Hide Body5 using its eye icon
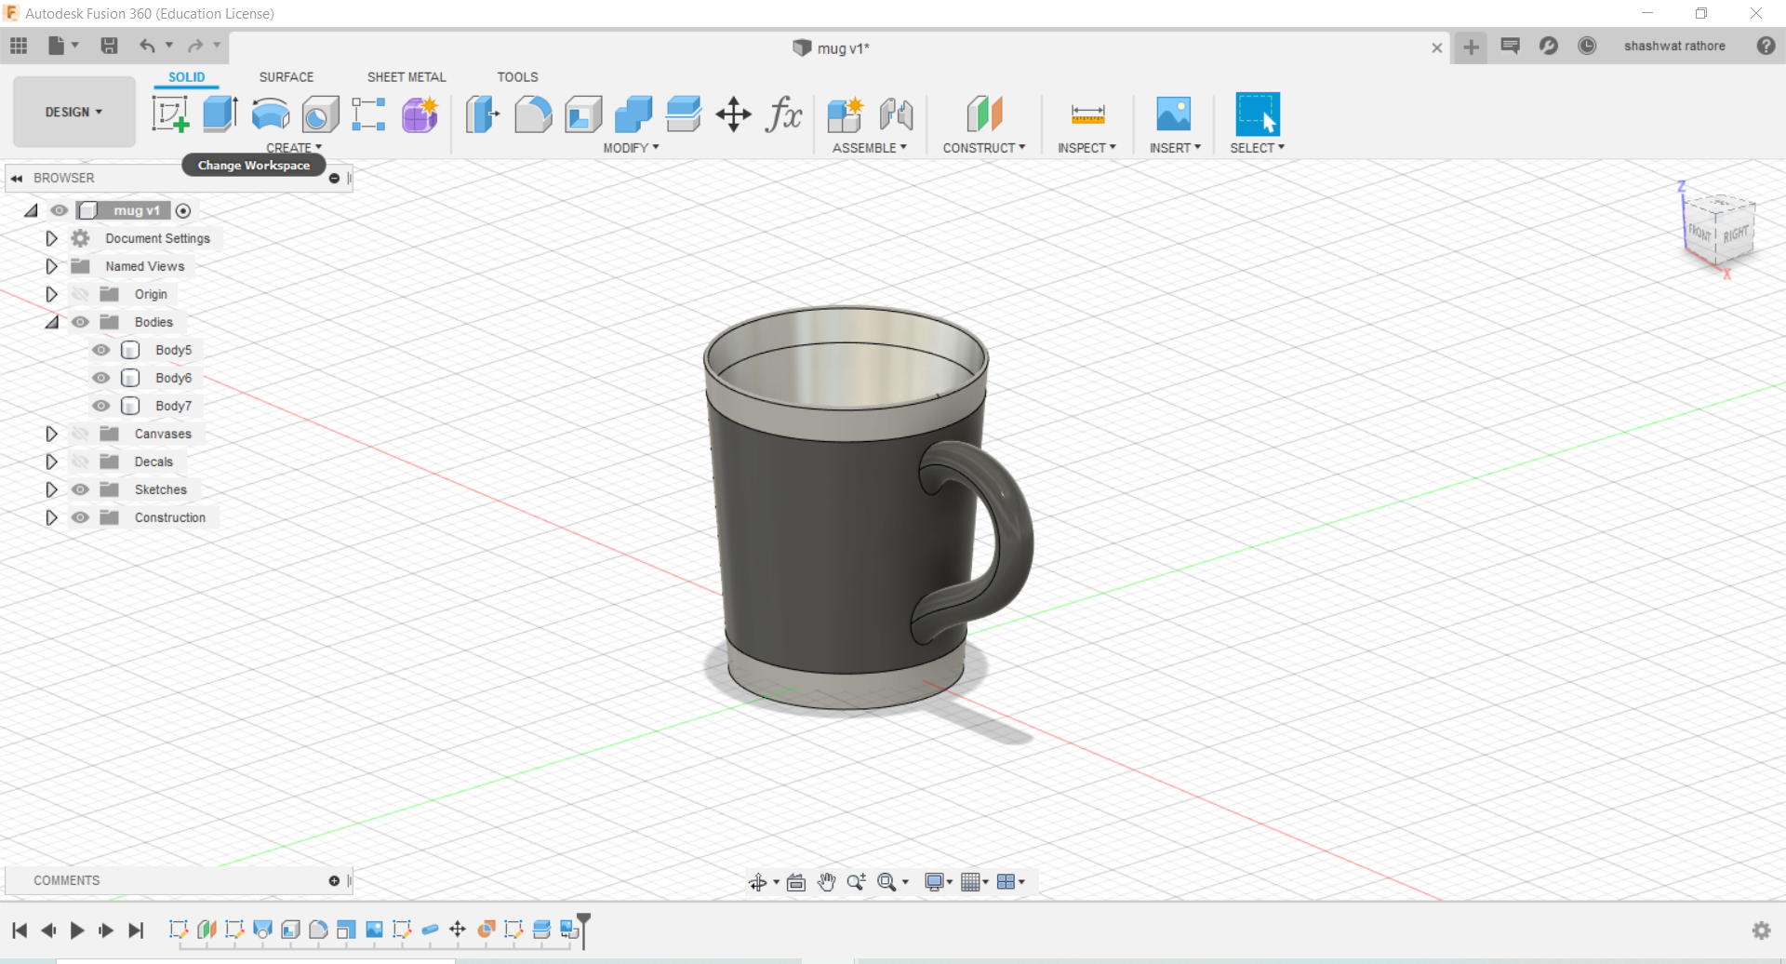Image resolution: width=1786 pixels, height=964 pixels. coord(101,350)
